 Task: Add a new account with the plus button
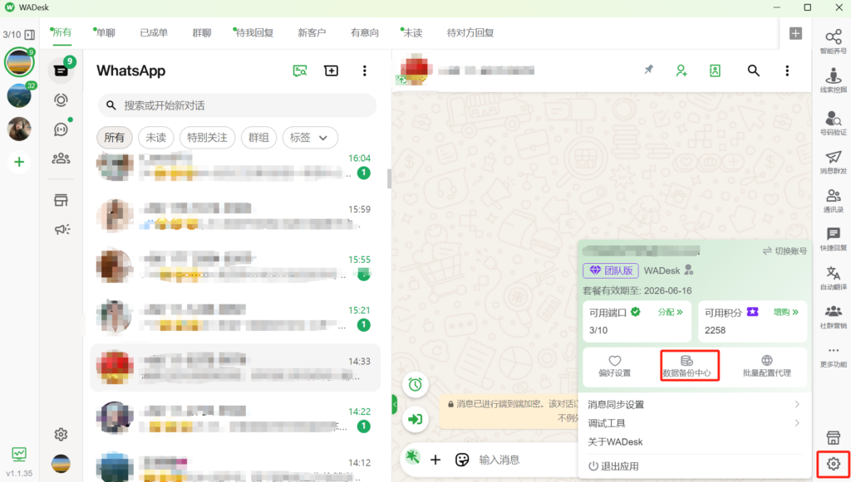click(19, 162)
